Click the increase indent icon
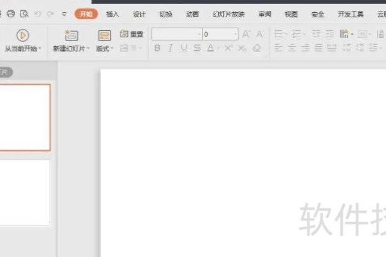Screen dimensions: 386x257 pos(329,34)
